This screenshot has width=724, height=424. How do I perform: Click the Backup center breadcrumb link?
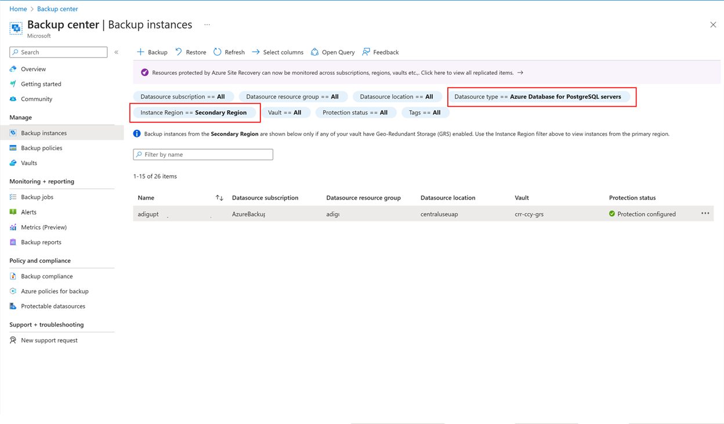tap(57, 9)
